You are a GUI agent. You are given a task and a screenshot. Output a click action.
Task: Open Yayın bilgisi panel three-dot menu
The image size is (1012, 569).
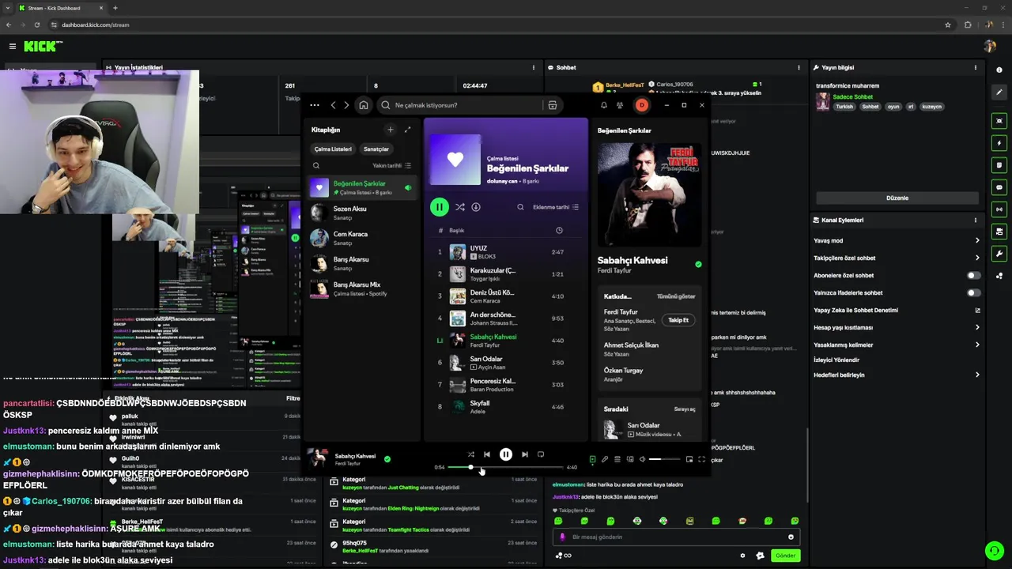pos(976,68)
